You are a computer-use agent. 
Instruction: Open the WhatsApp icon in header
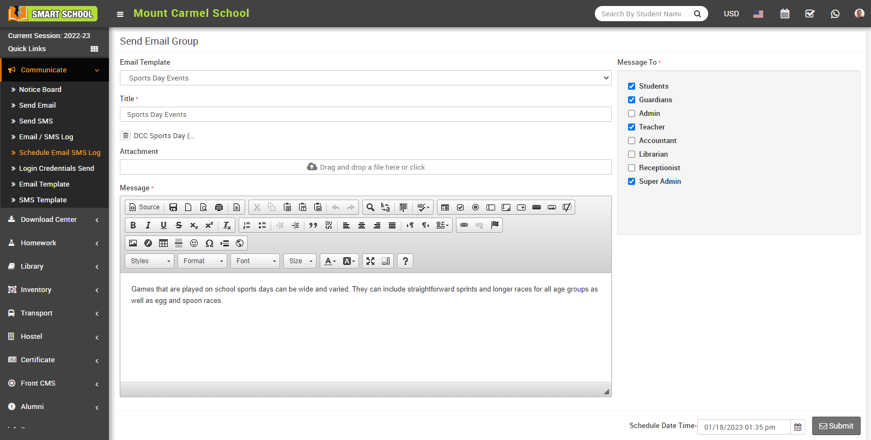(835, 14)
